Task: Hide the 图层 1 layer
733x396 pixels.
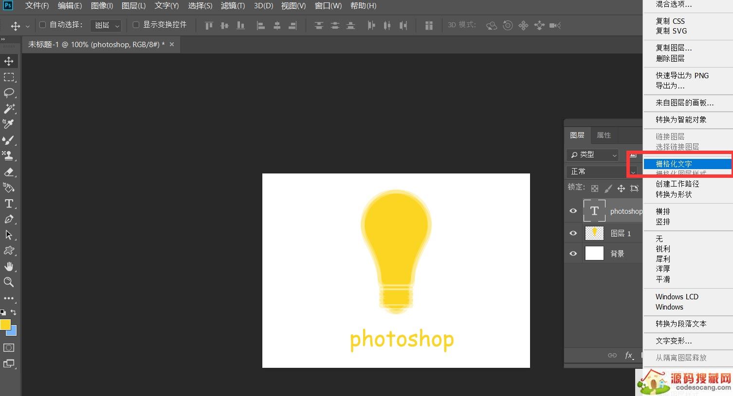Action: 573,233
